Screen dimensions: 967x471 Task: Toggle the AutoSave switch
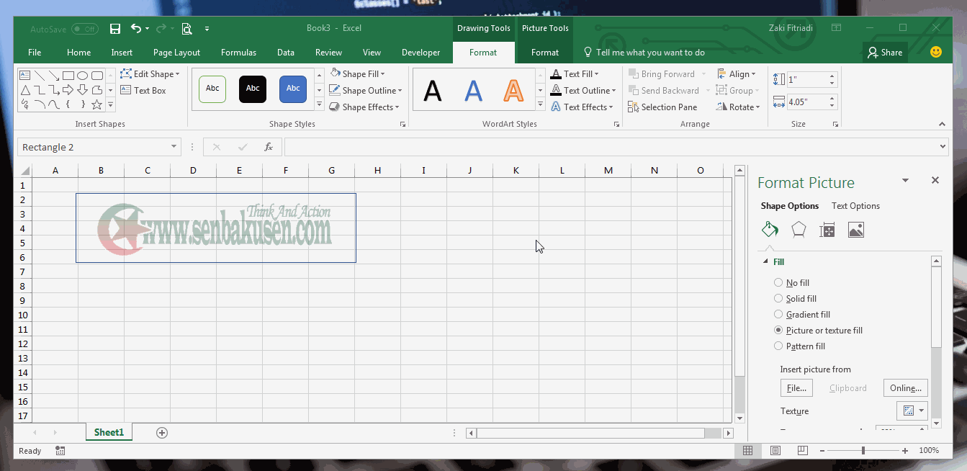85,30
